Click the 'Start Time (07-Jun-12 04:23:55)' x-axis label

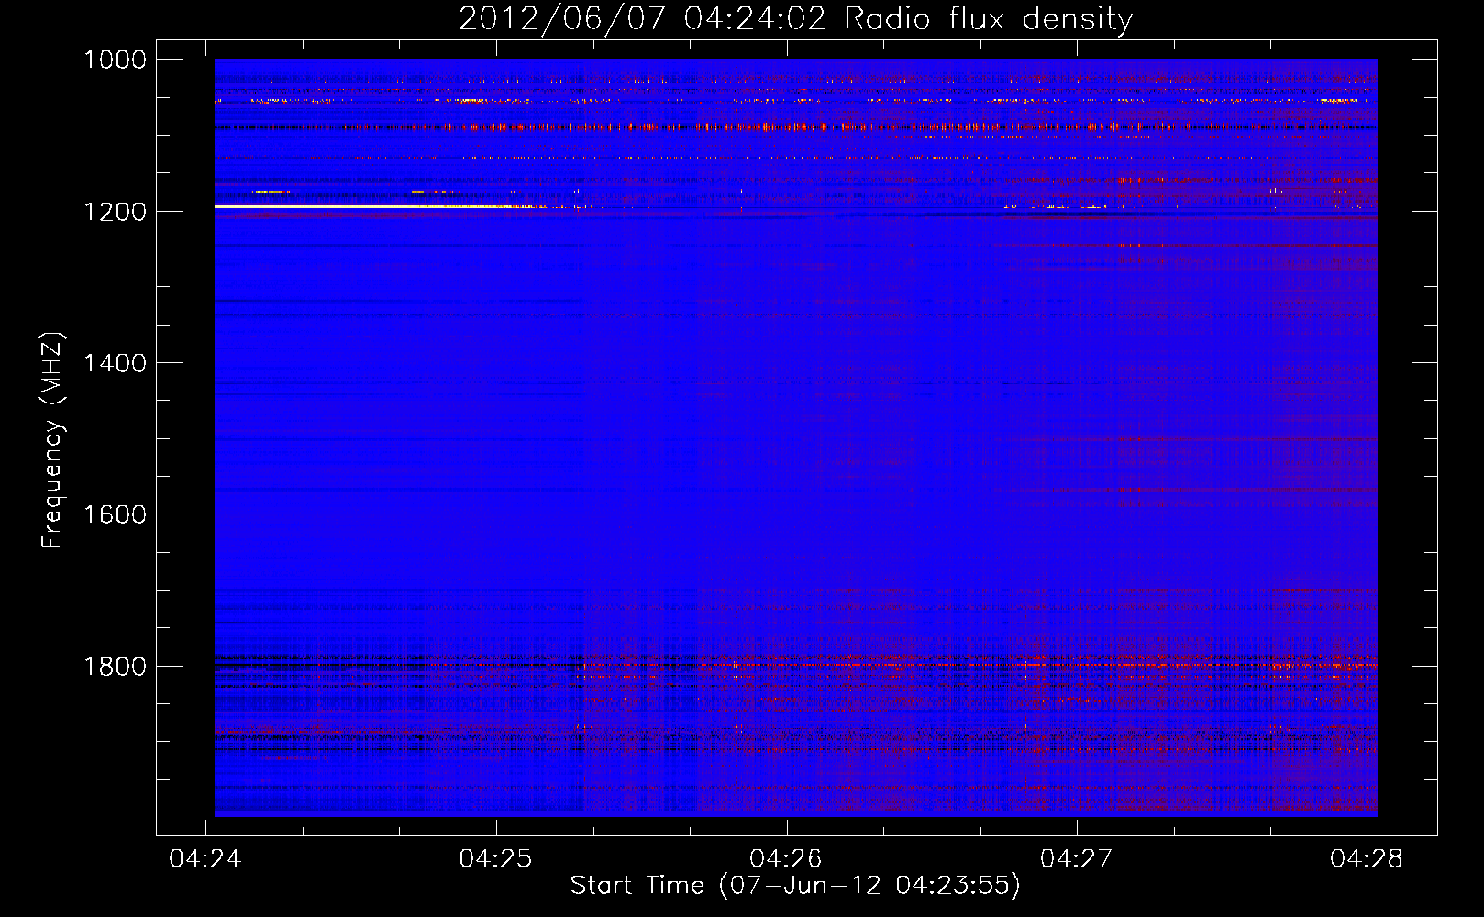click(x=795, y=886)
